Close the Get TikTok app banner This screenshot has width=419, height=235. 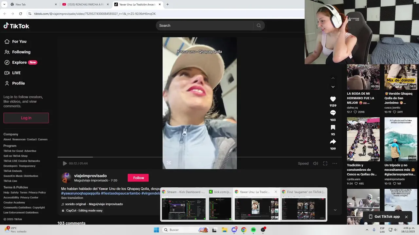406,217
